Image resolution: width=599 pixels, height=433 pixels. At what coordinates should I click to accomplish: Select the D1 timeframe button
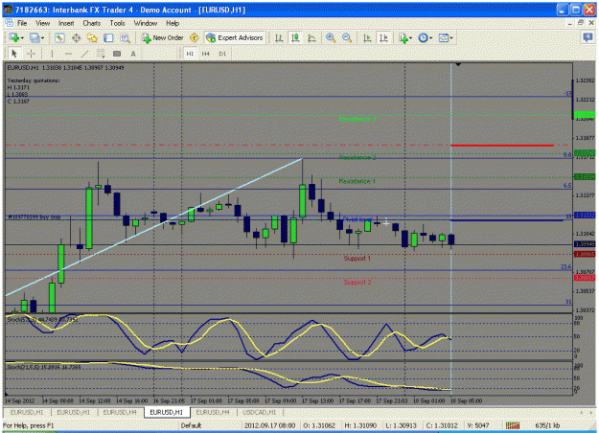(222, 54)
